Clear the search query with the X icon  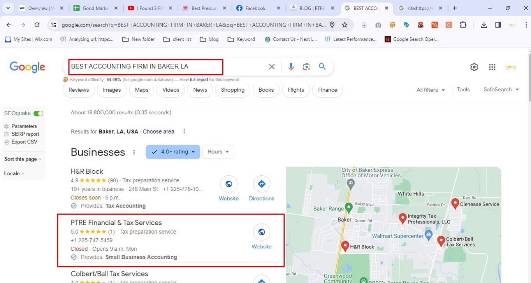pos(272,67)
